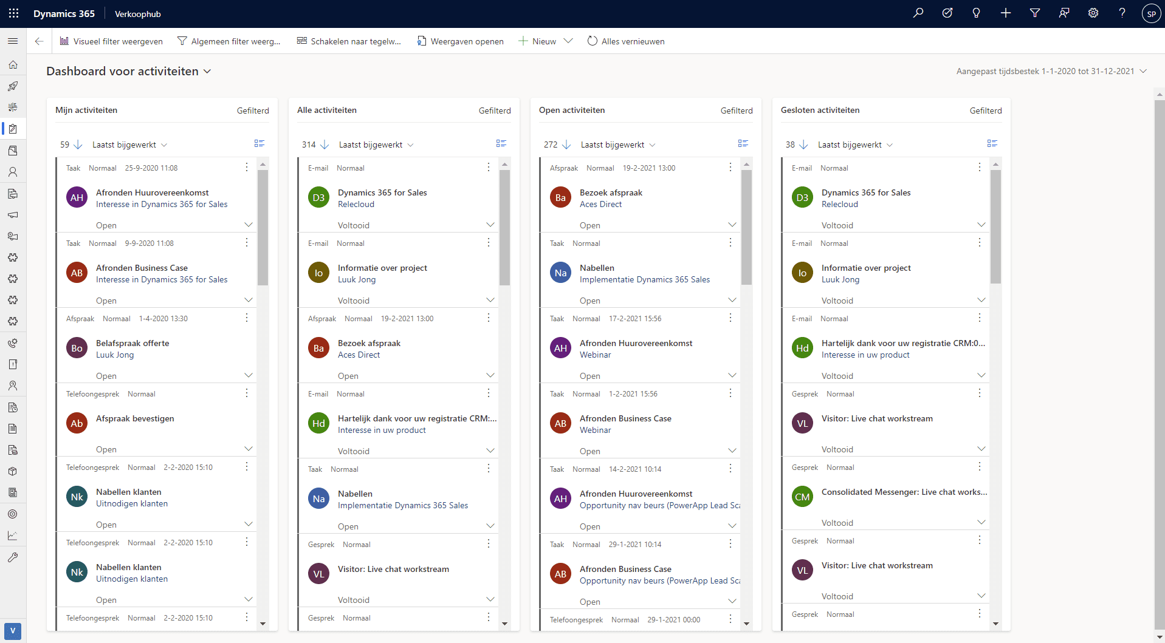Viewport: 1165px width, 643px height.
Task: Open the Afronden Huurovereenkomst activity in Mijn activiteiten
Action: 152,192
